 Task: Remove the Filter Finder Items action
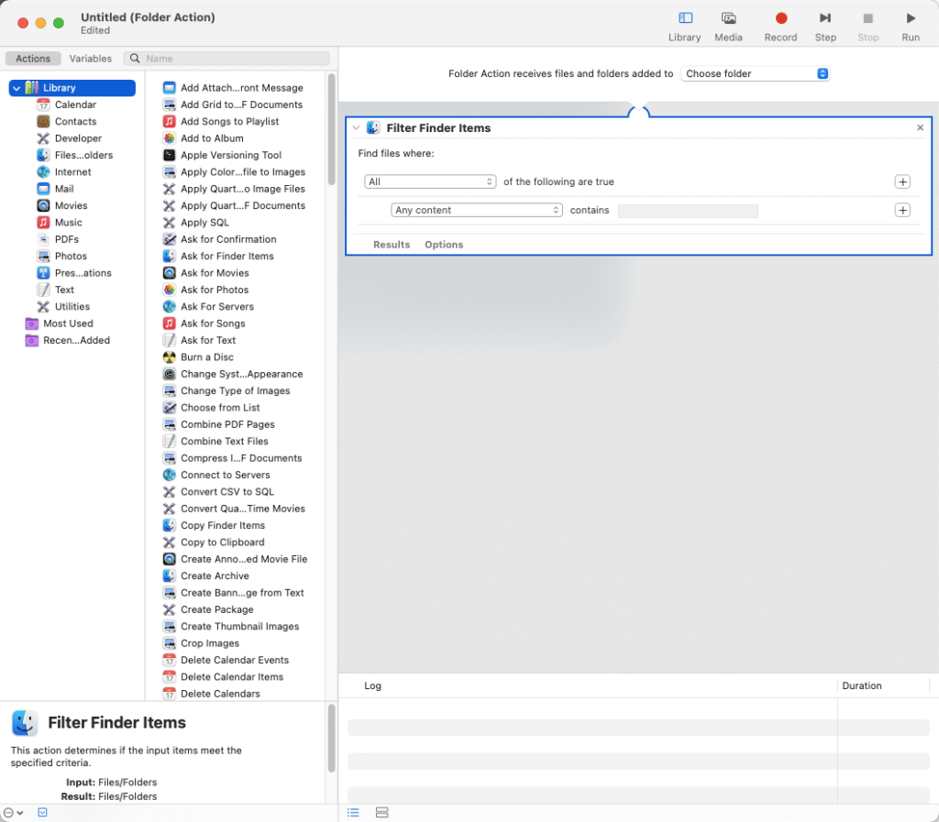click(x=920, y=127)
